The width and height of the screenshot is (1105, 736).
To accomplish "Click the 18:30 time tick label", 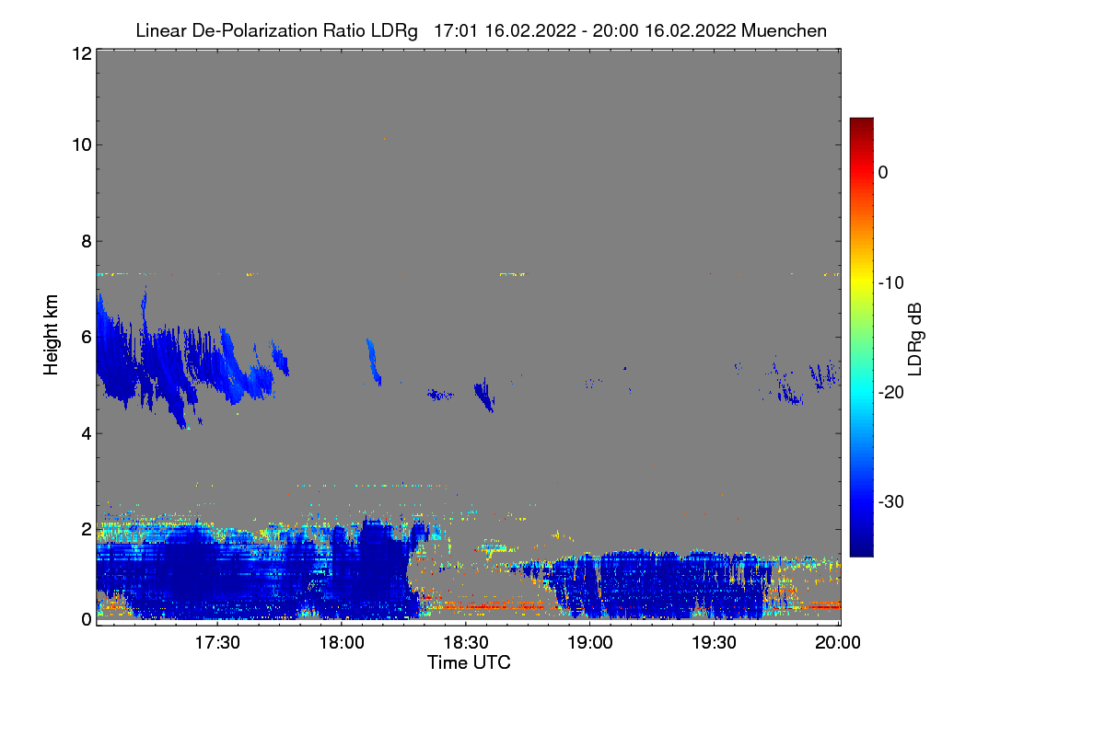I will point(467,643).
